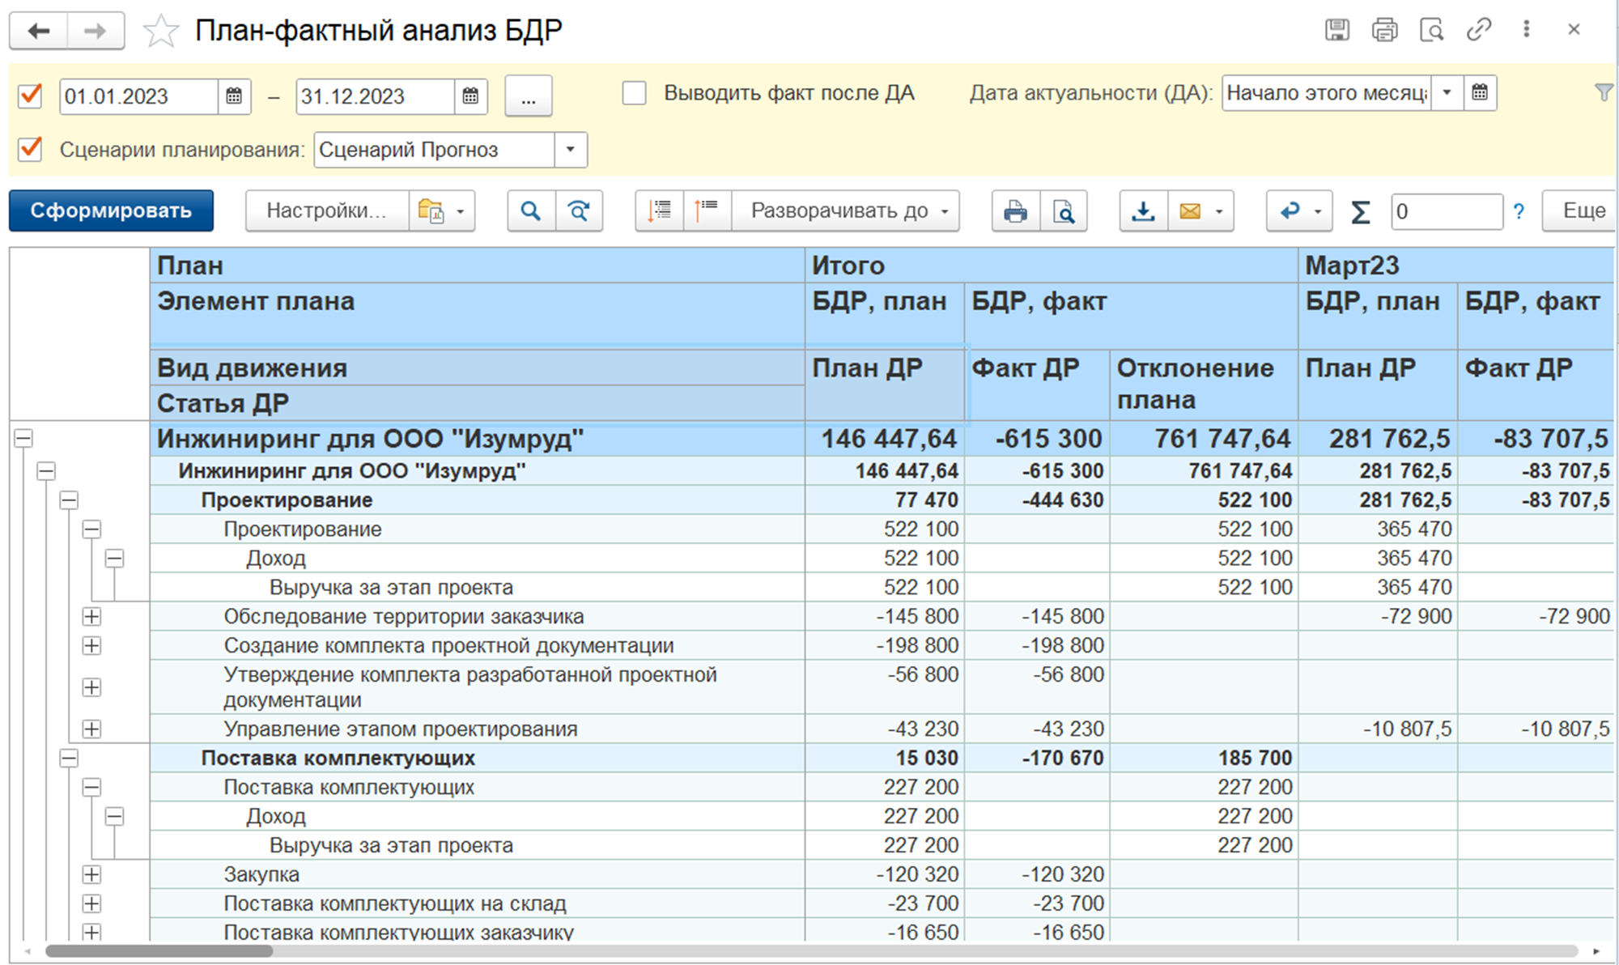This screenshot has width=1619, height=965.
Task: Open print preview next to the printer icon
Action: (1063, 211)
